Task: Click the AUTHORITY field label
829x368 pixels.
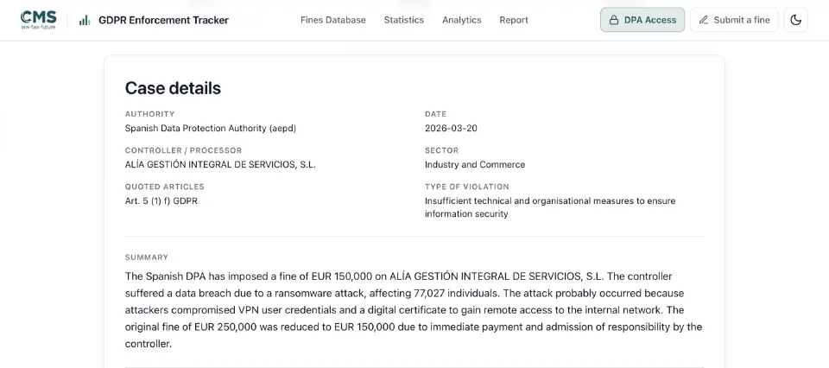Action: coord(149,114)
